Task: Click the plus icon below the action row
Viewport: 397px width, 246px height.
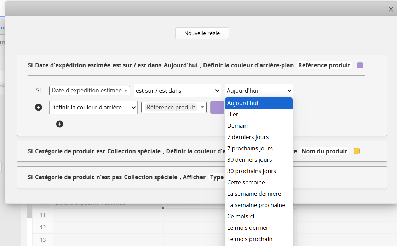Action: coord(60,124)
